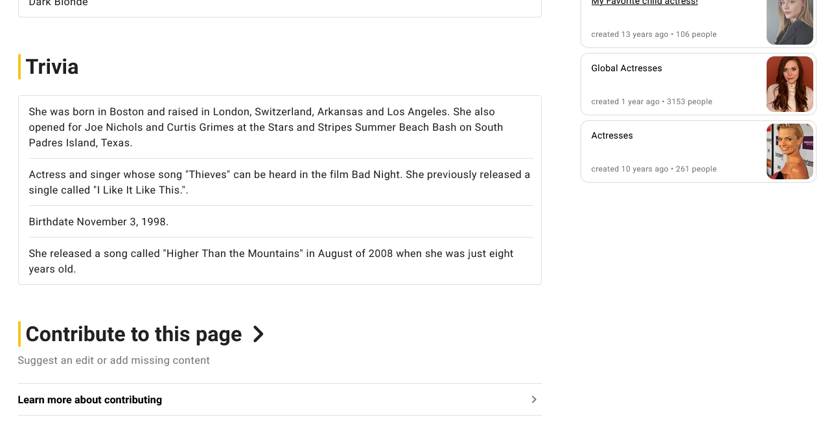View the Actresses list thumbnail image

789,151
